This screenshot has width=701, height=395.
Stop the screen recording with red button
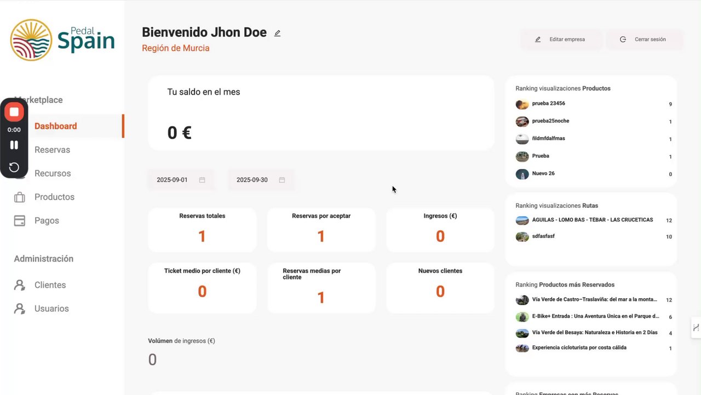tap(14, 112)
